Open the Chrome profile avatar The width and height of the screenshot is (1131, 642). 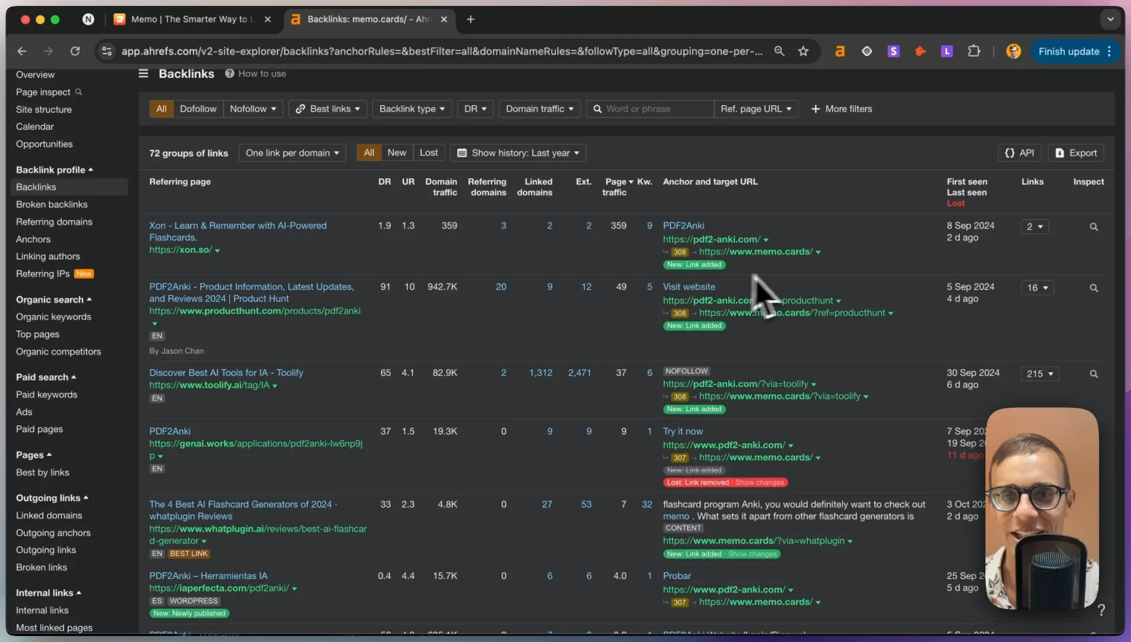[x=1013, y=51]
